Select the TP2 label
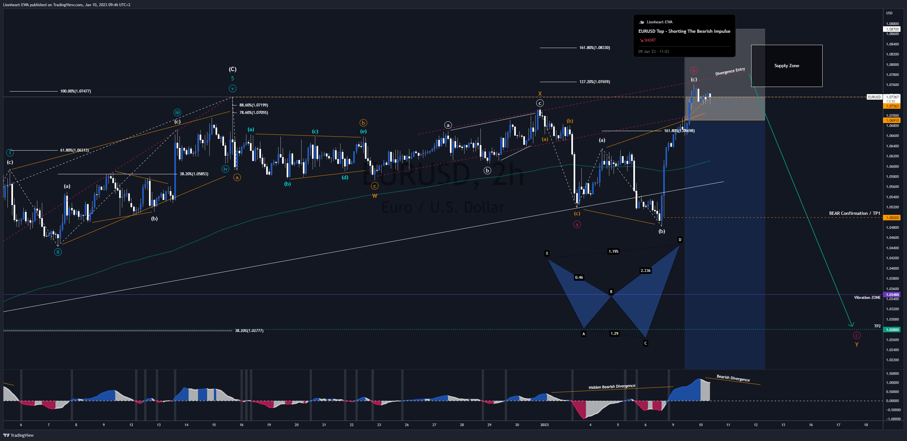The height and width of the screenshot is (441, 907). click(x=877, y=326)
